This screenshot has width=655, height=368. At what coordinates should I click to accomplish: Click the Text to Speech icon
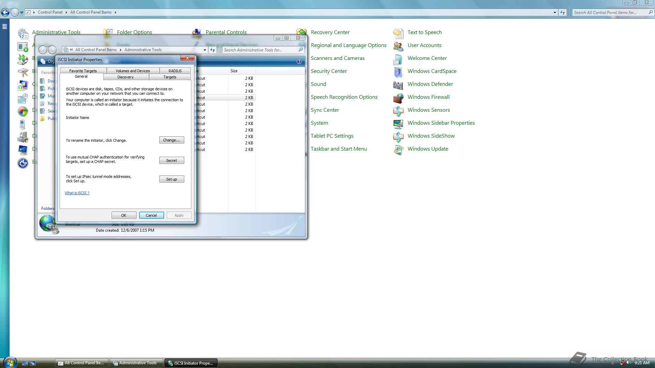pyautogui.click(x=398, y=33)
